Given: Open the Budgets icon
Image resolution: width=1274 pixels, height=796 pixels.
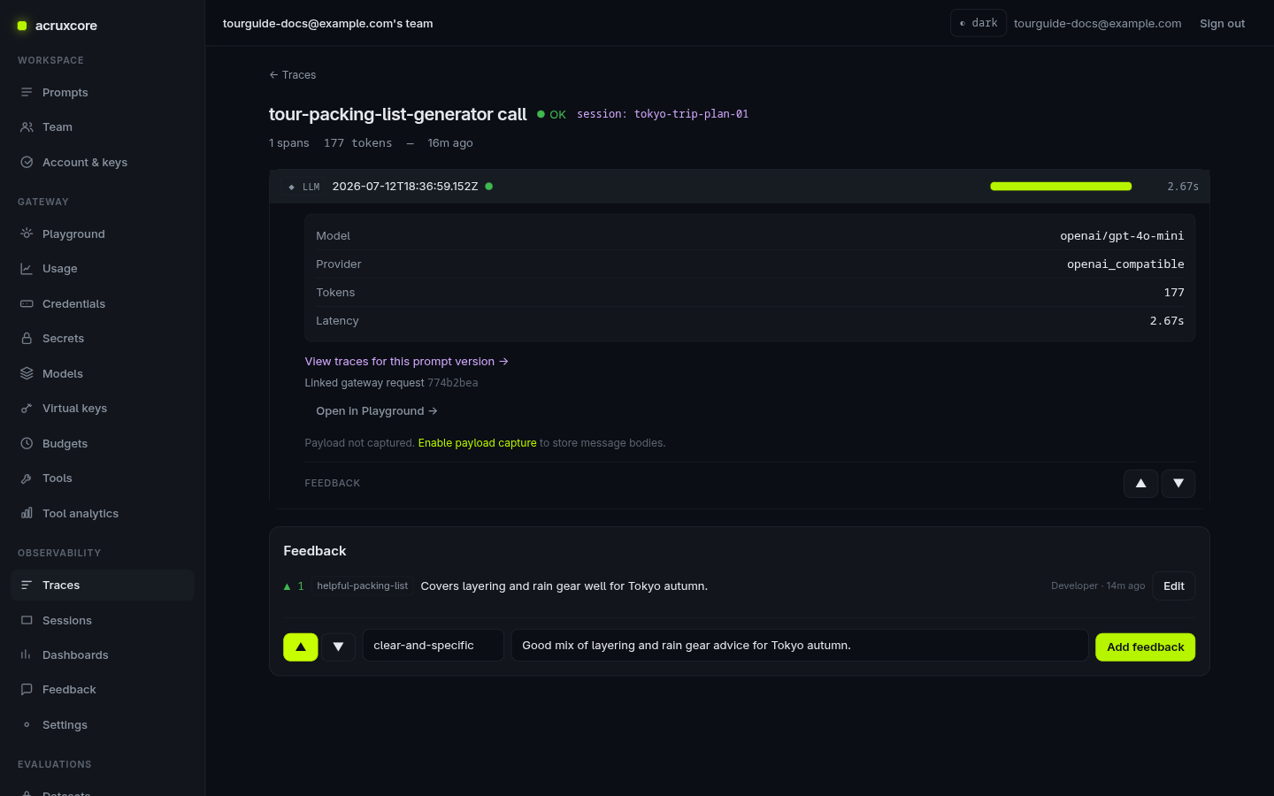Looking at the screenshot, I should tap(27, 443).
